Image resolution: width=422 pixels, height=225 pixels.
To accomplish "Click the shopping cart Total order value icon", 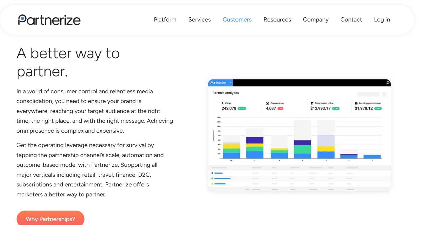I will tap(312, 103).
